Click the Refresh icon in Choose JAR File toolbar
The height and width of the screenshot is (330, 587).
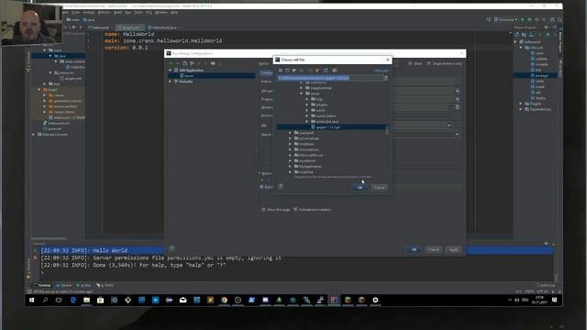pos(326,71)
